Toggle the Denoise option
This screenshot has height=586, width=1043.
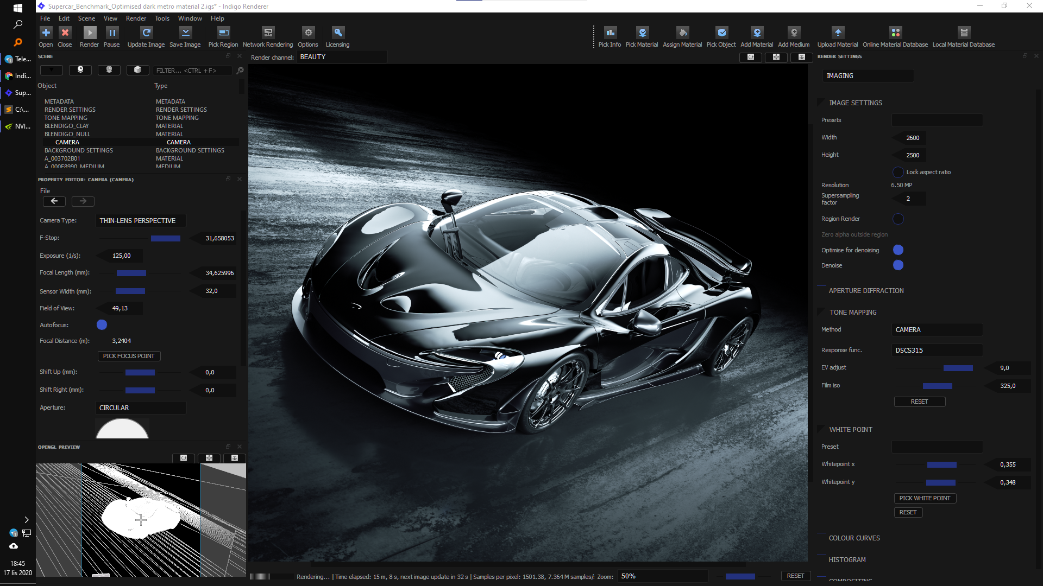898,265
